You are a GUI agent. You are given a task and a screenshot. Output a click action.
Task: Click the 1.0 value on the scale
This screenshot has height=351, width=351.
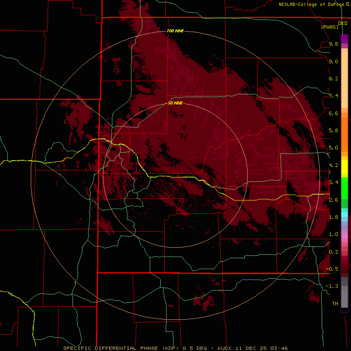[333, 234]
